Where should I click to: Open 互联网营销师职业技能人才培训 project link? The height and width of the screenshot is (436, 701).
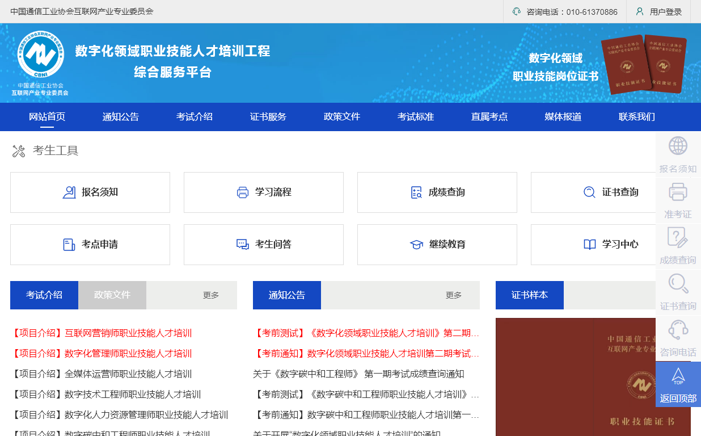(x=101, y=333)
